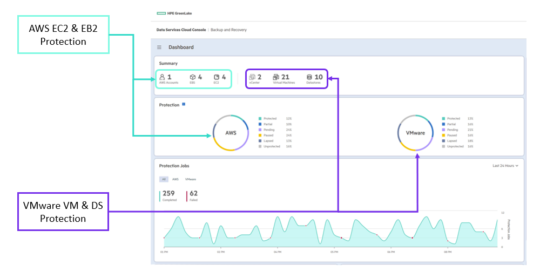540x278 pixels.
Task: Click the Pending color swatch in the AWS legend
Action: pos(260,130)
